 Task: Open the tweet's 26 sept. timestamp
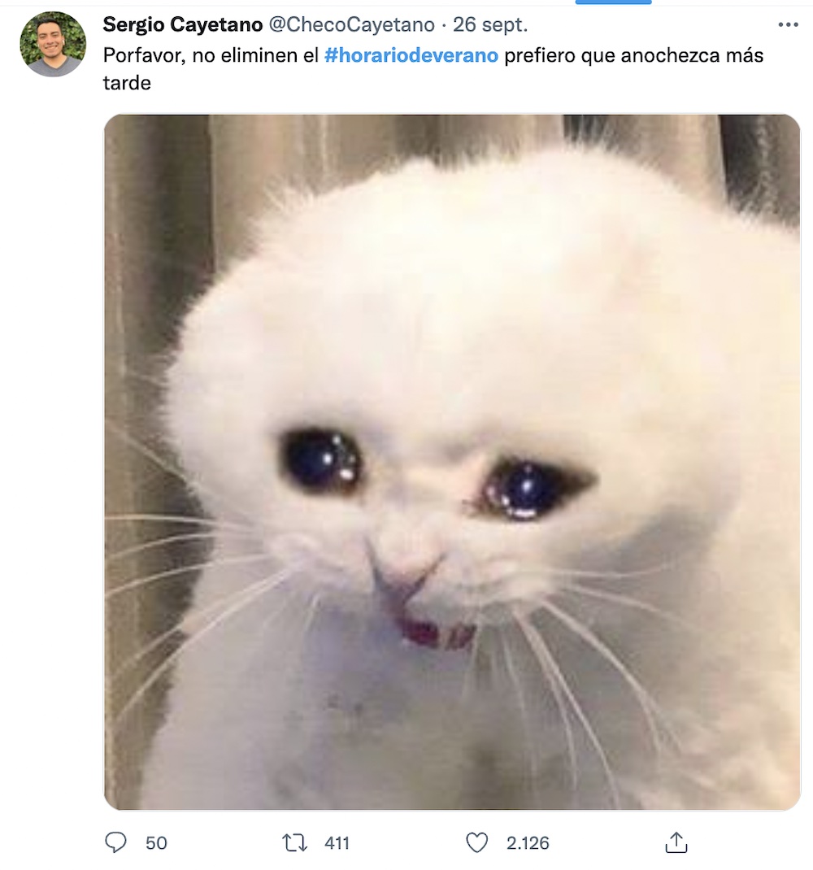click(490, 25)
